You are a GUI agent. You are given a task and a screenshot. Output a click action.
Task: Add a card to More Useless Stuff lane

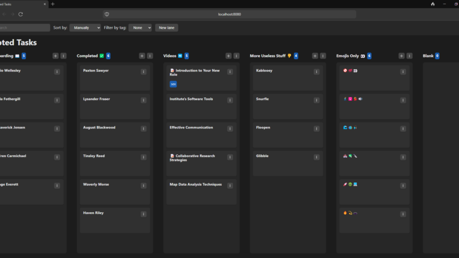(314, 56)
